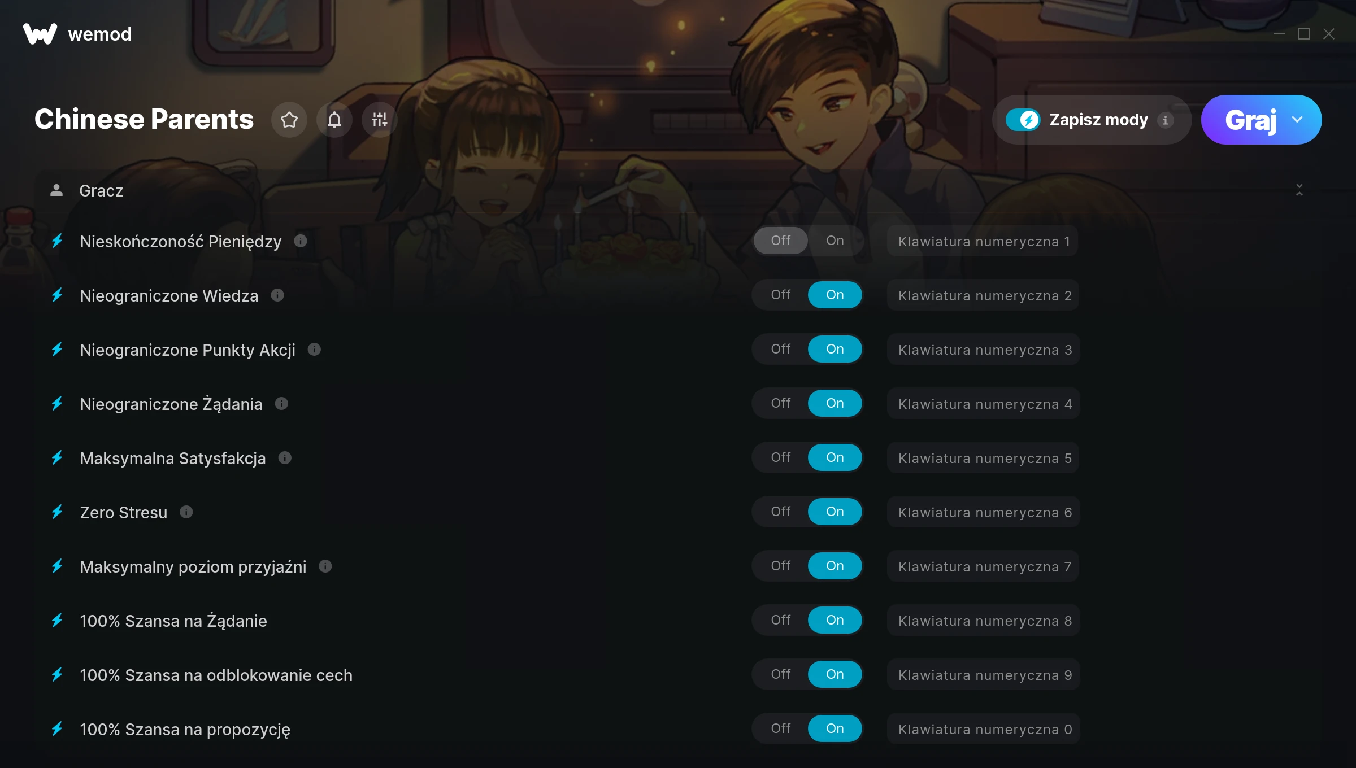Open notifications bell icon for Chinese Parents
The image size is (1356, 768).
coord(334,120)
